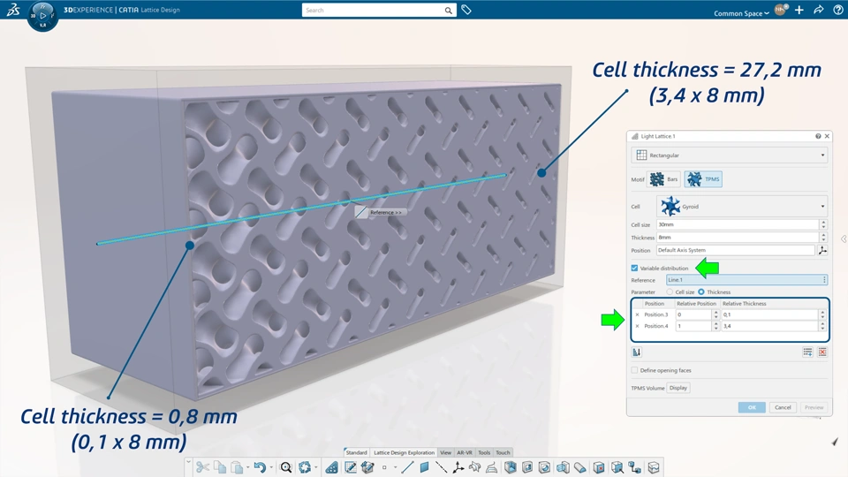Switch to the Standard tab
This screenshot has width=848, height=477.
tap(356, 452)
